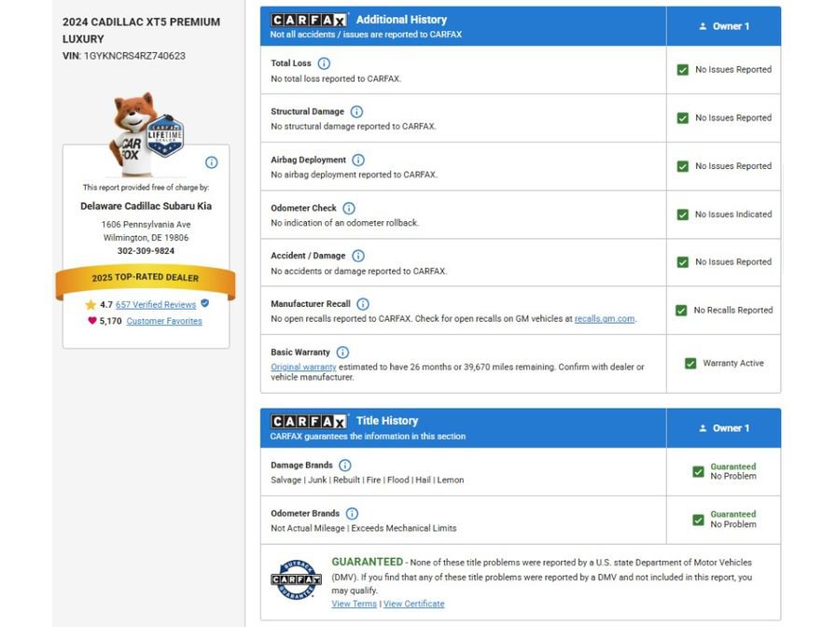Open the View Terms link
Image resolution: width=836 pixels, height=627 pixels.
click(354, 604)
